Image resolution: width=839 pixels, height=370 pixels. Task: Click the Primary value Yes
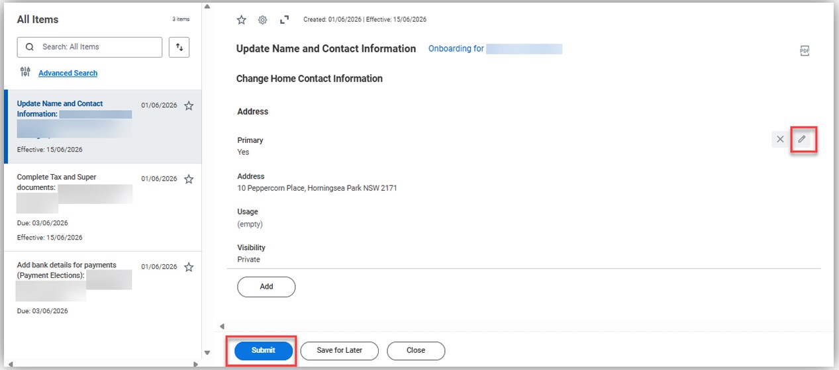pos(243,152)
